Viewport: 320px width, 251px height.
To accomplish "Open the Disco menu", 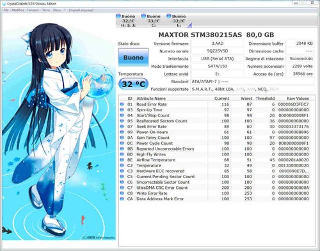I will [x=57, y=10].
